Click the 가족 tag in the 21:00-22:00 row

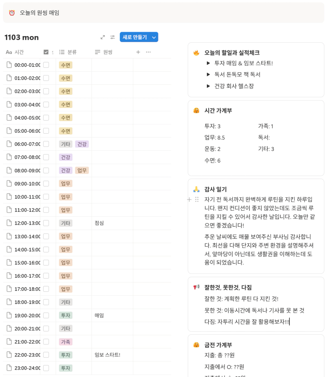[66, 342]
